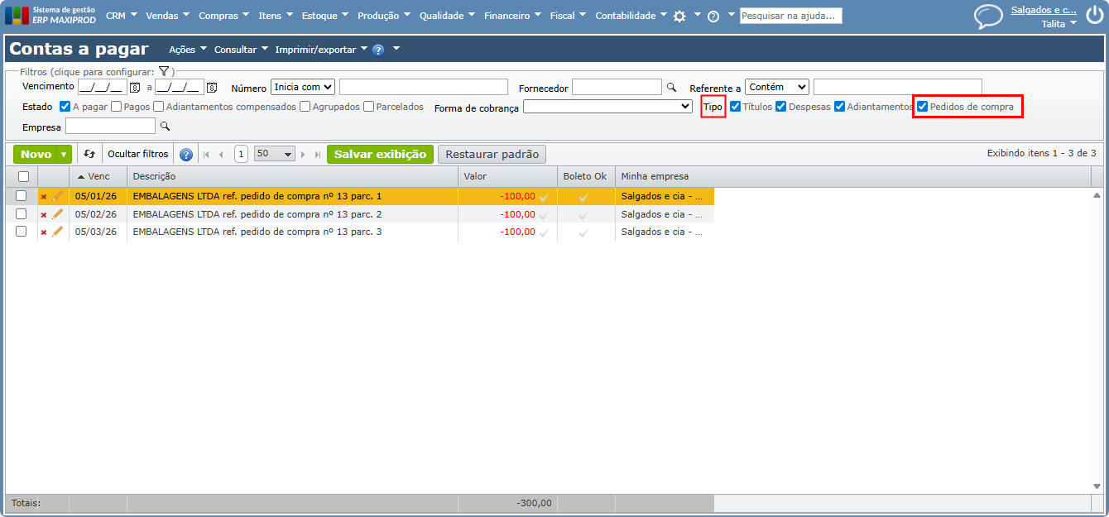Enable the Adiantamentos compensados checkbox
The image size is (1109, 517).
pos(158,107)
